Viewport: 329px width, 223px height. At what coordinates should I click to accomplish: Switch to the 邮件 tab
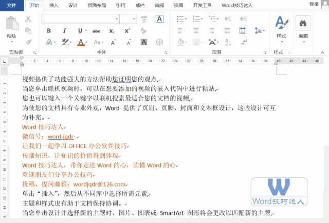pos(140,6)
